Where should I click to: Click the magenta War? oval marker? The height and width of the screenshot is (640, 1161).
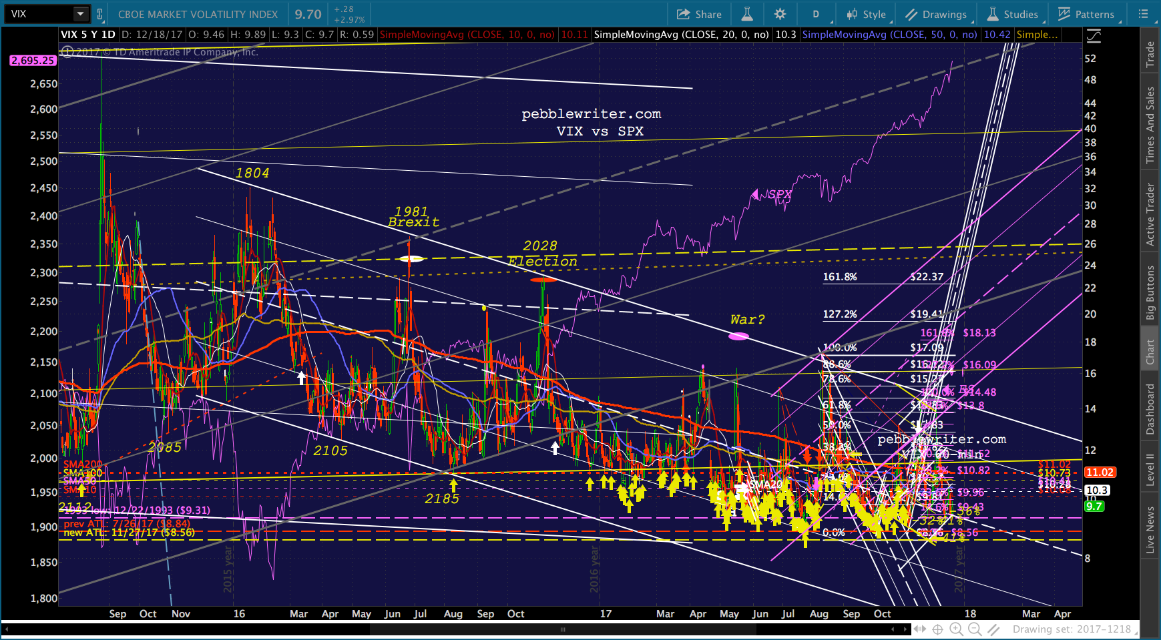pos(738,336)
